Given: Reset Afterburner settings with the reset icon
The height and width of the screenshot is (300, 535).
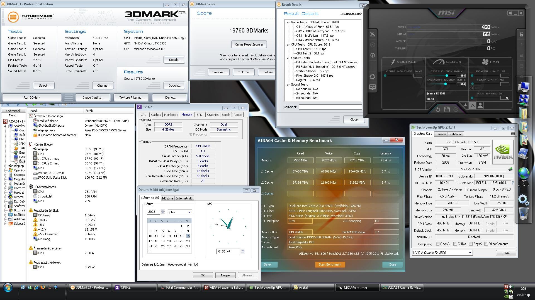Looking at the screenshot, I should 438,109.
